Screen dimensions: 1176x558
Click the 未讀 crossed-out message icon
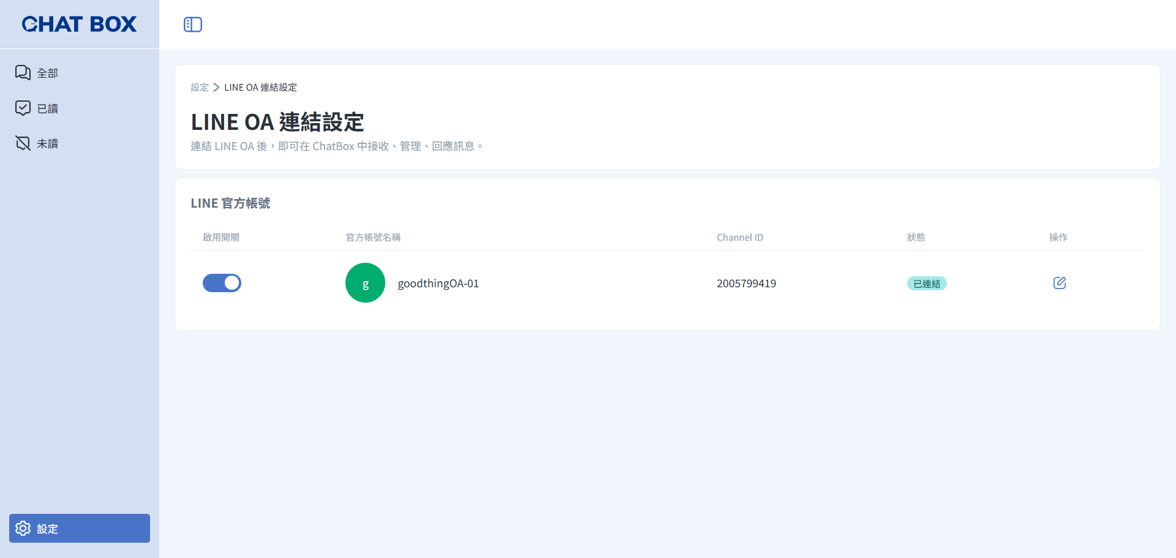coord(23,143)
